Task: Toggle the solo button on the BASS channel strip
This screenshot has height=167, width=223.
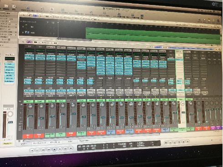Action: (x=74, y=127)
